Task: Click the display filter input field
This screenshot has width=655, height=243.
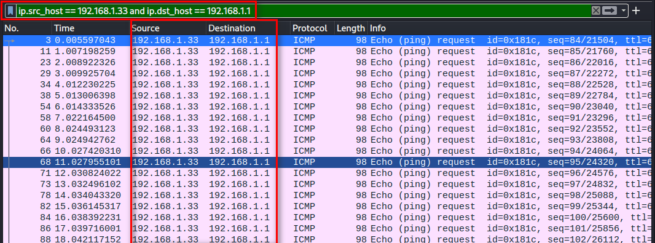Action: (303, 11)
